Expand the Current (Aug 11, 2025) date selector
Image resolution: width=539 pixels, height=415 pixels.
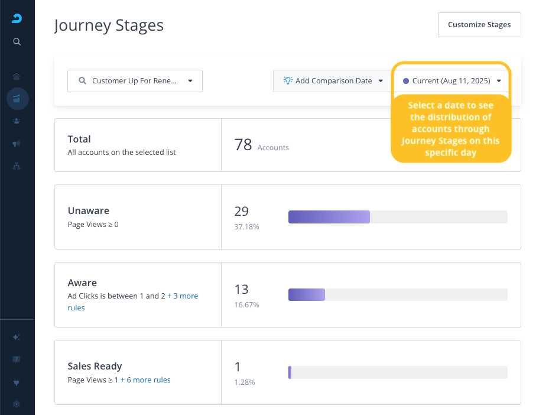452,81
